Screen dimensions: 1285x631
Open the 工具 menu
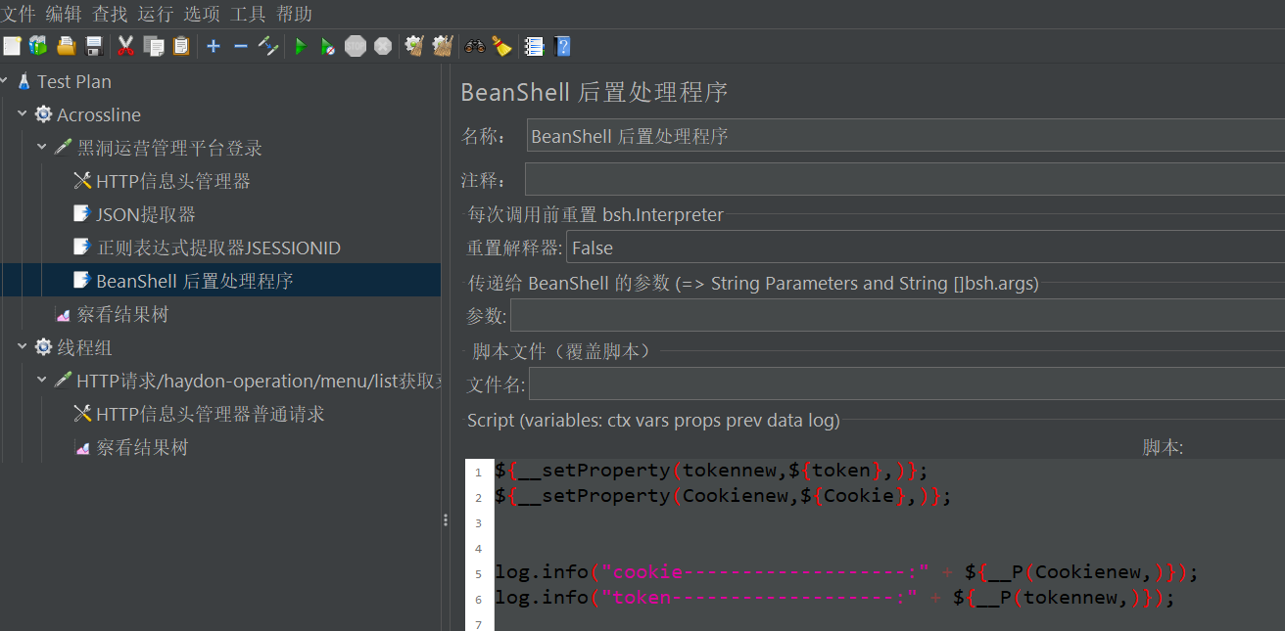click(248, 14)
